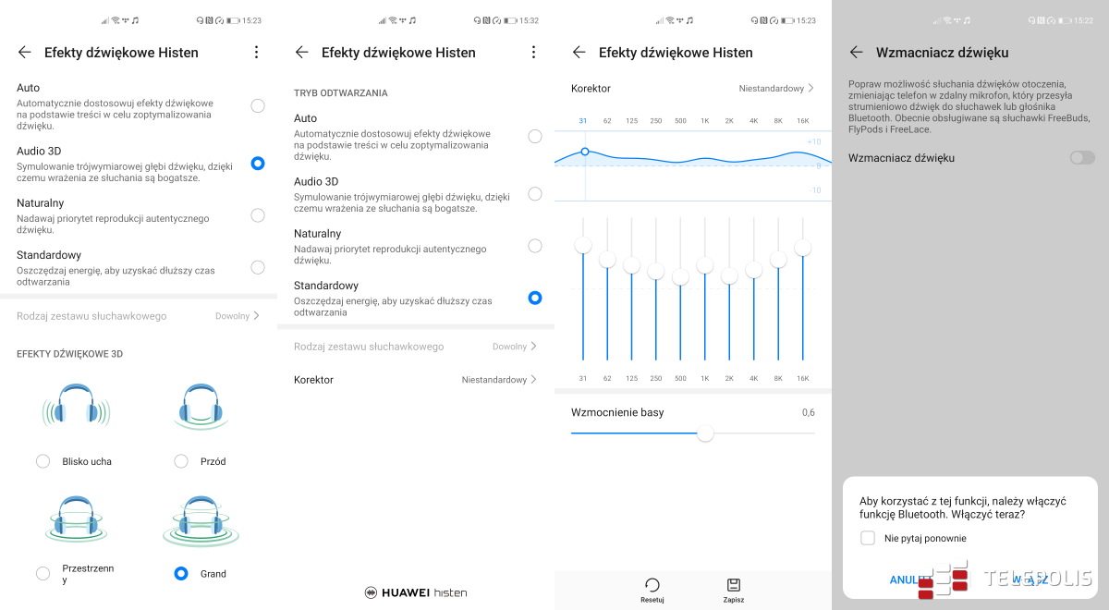Select the 16K frequency label above the curve
Screen dimensions: 1109x610
pos(802,121)
